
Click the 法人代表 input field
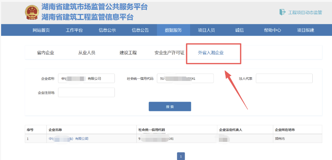point(284,78)
